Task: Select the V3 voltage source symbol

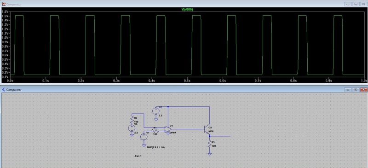Action: (x=132, y=128)
